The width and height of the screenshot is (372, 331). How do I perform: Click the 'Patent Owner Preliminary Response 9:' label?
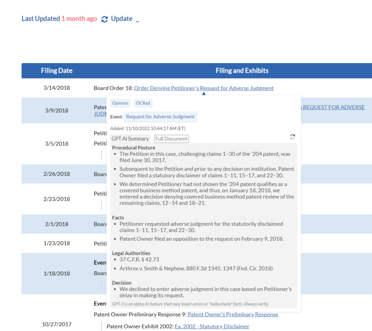[x=140, y=314]
